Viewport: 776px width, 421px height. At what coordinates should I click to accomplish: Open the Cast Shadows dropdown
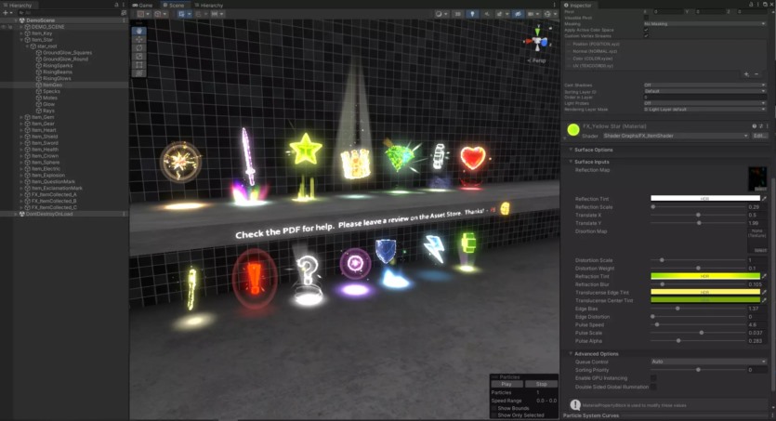coord(704,86)
